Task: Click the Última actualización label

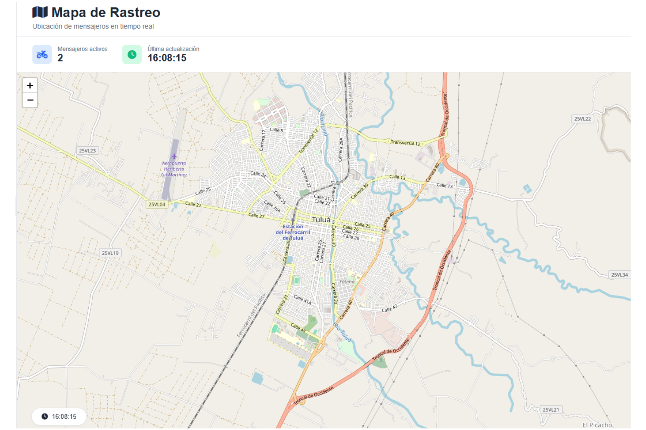Action: 174,49
